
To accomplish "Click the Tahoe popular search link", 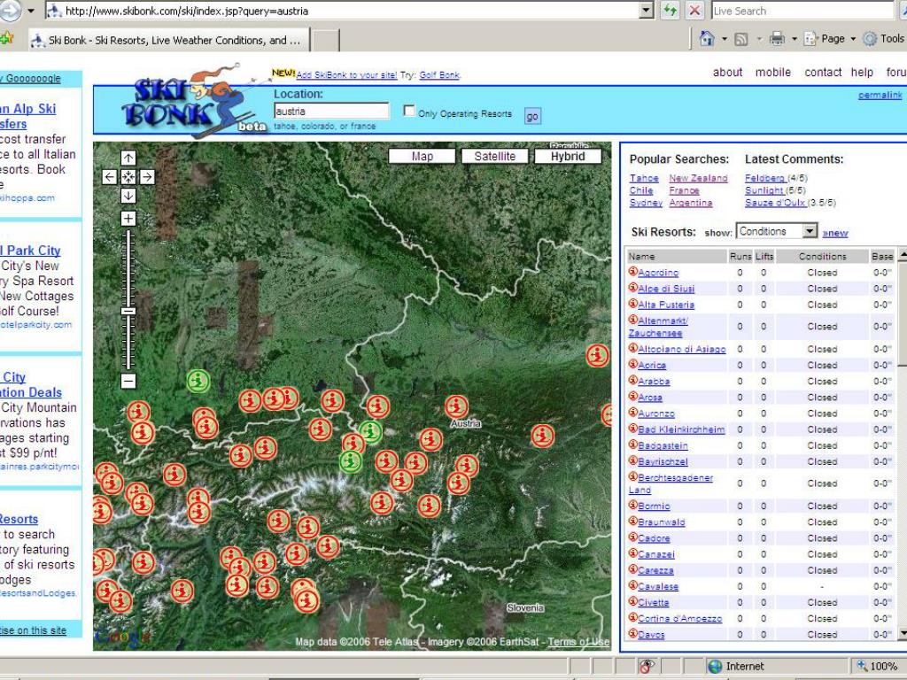I will (x=644, y=178).
